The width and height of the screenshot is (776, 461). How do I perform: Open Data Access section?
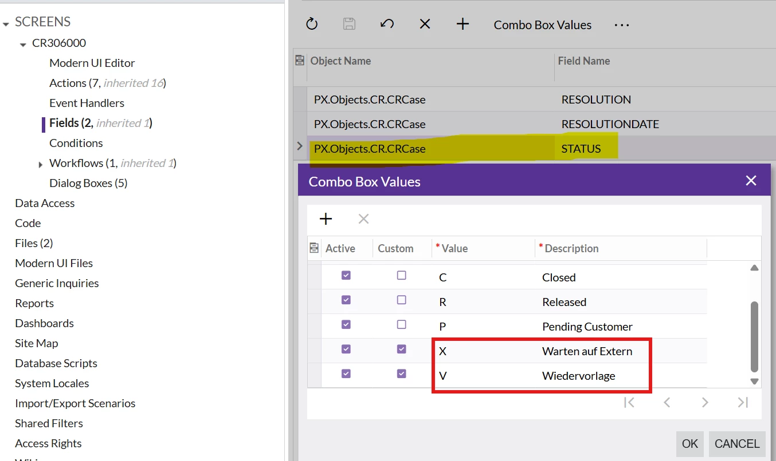tap(45, 203)
